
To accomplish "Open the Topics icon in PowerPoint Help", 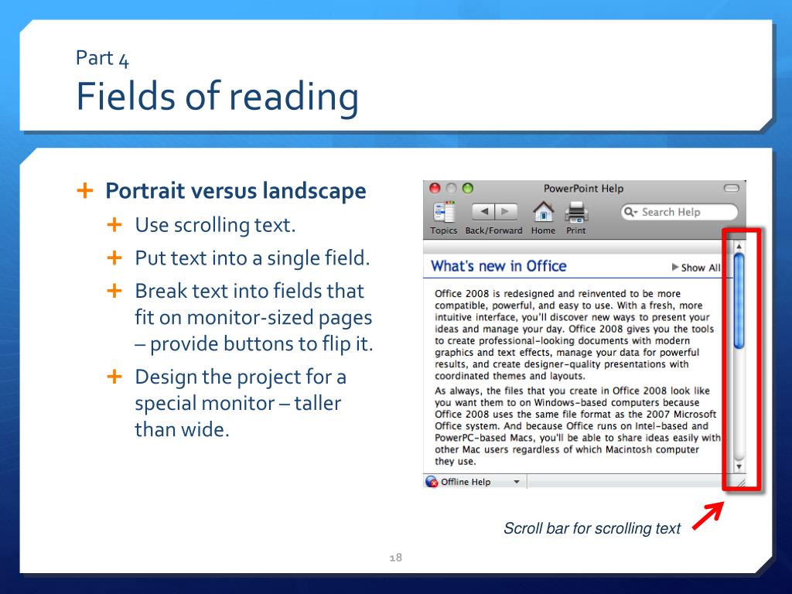I will (x=444, y=213).
